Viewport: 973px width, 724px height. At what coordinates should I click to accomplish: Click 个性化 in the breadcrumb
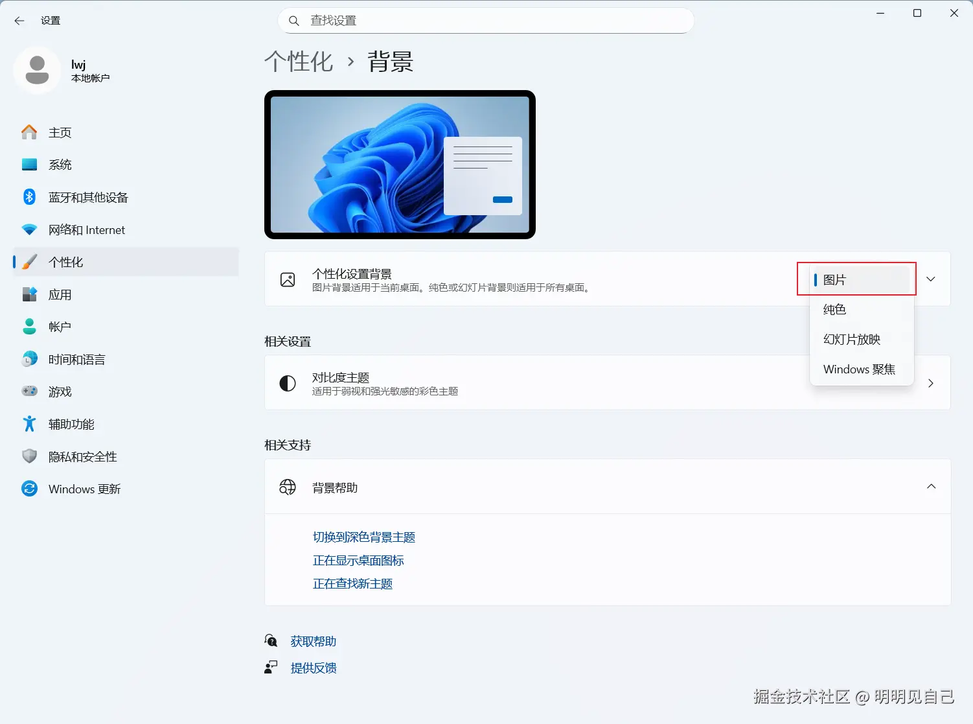tap(299, 62)
